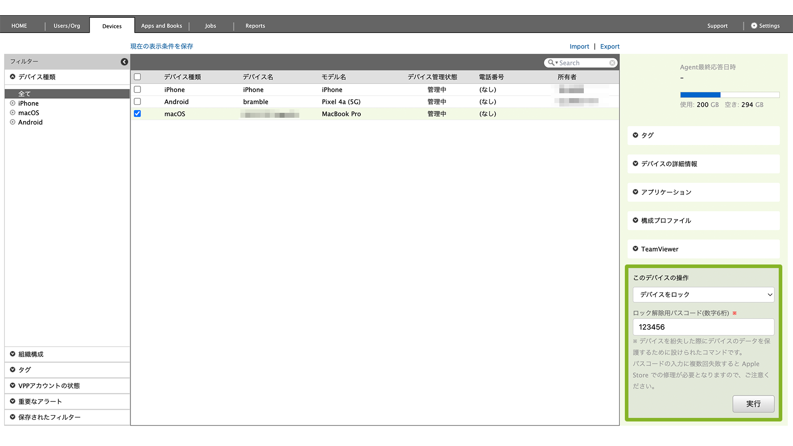Click the Settings gear icon

pyautogui.click(x=754, y=26)
